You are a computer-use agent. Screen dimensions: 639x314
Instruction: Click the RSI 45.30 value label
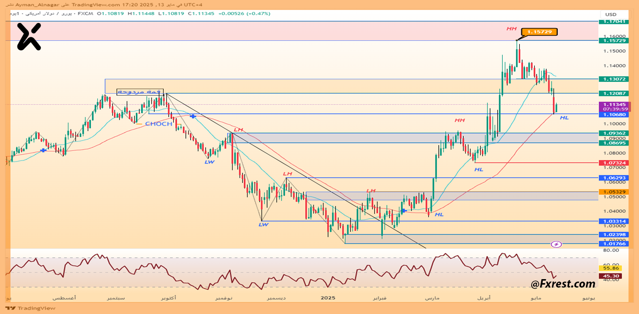(x=611, y=276)
